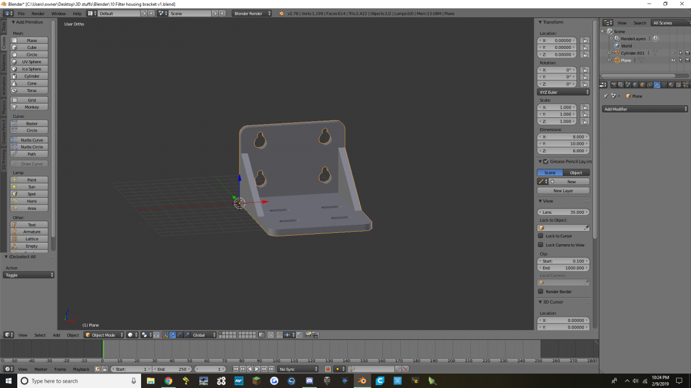
Task: Open the Blender Render engine dropdown
Action: click(x=252, y=13)
